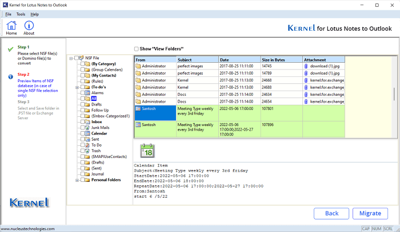Click the paperclip icon in 24668 size row

(x=306, y=80)
